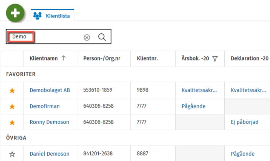Open Ronny Demoson Ej påbörjad status

(x=245, y=122)
